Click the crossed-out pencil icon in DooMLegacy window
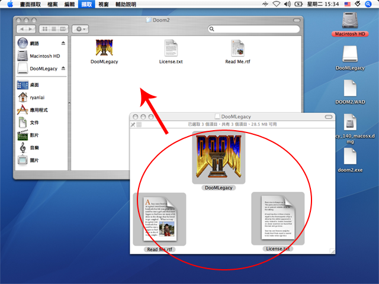 133,125
